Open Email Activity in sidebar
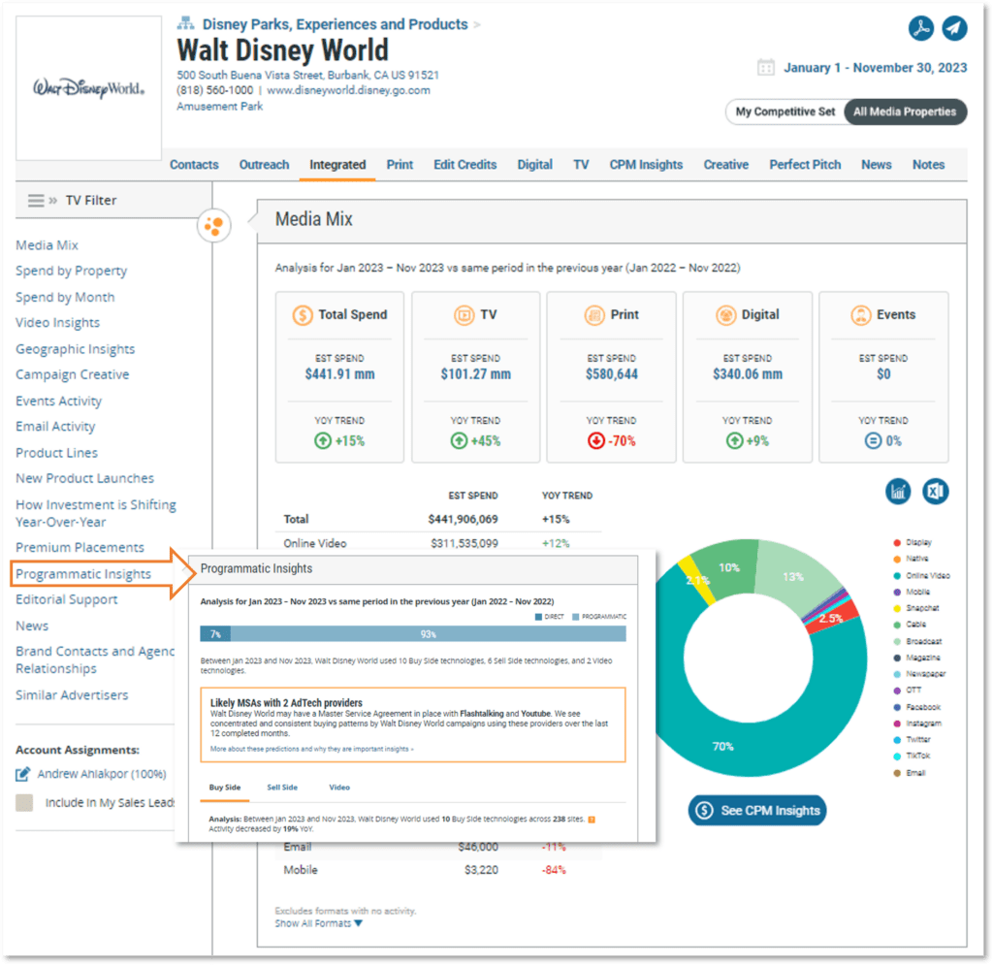 coord(55,427)
